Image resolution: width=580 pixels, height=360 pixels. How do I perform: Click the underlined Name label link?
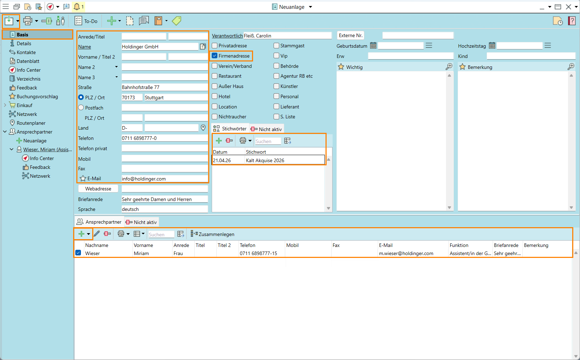tap(84, 47)
